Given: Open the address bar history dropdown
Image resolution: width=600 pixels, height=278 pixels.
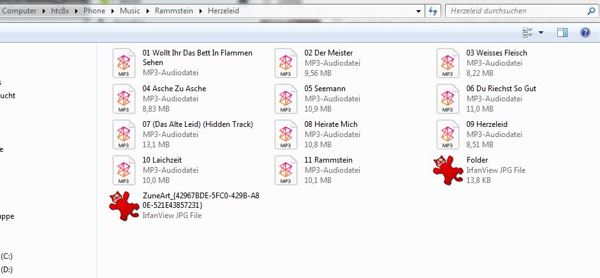Looking at the screenshot, I should pos(418,11).
